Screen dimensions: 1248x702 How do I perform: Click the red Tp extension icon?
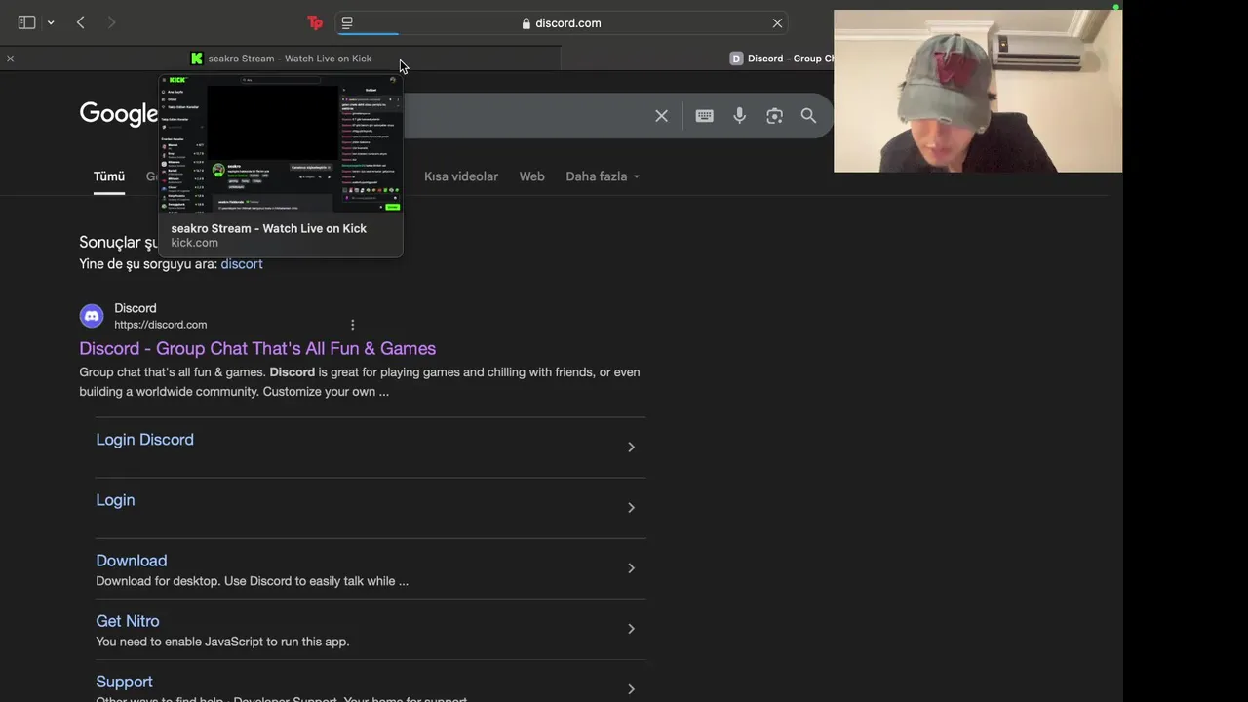click(315, 22)
